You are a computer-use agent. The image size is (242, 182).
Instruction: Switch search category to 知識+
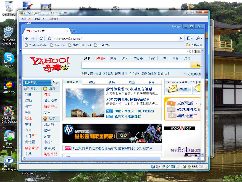pos(101,58)
